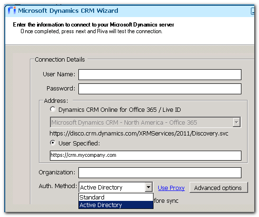Image resolution: width=259 pixels, height=217 pixels.
Task: Click the Organization input field
Action: 160,172
